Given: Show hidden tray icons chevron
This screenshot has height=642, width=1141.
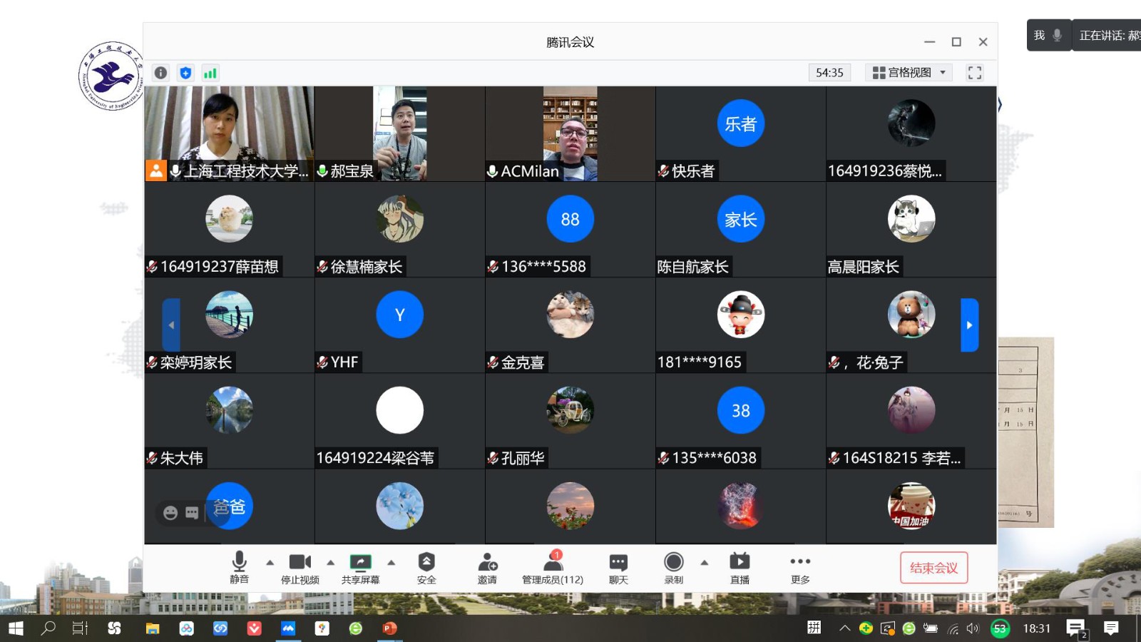Looking at the screenshot, I should tap(844, 628).
